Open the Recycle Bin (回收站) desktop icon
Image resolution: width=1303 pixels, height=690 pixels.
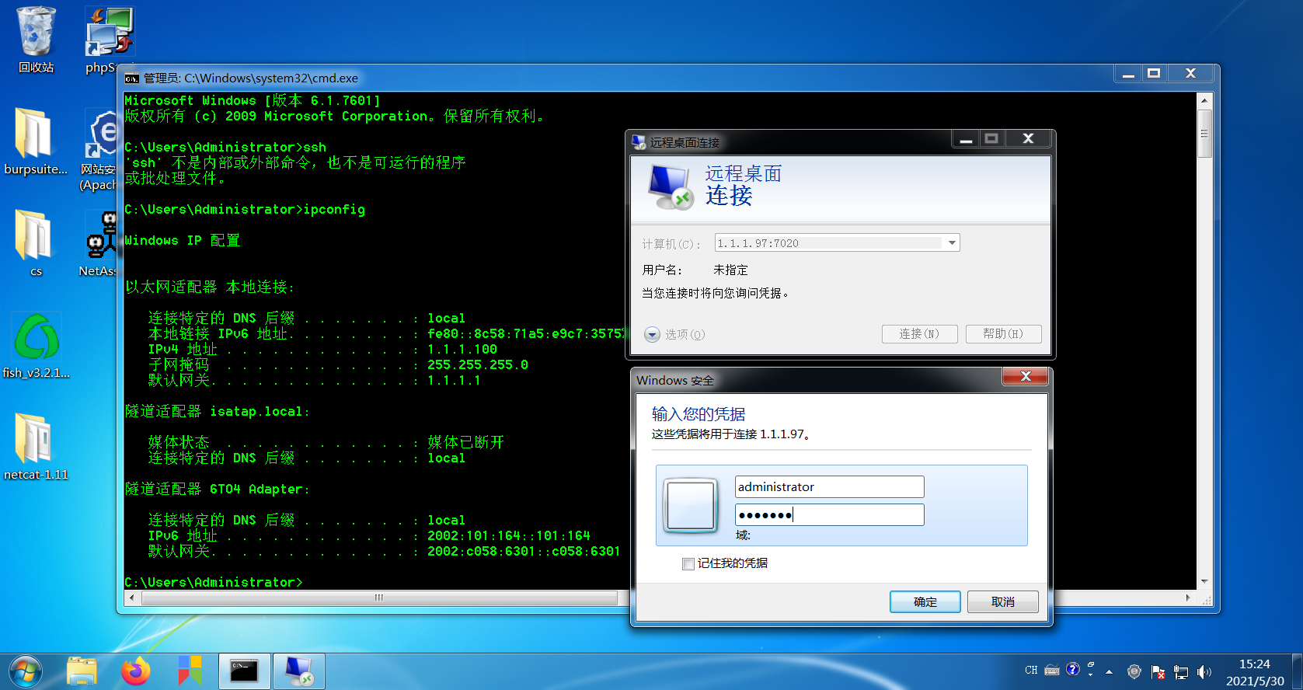pyautogui.click(x=36, y=39)
